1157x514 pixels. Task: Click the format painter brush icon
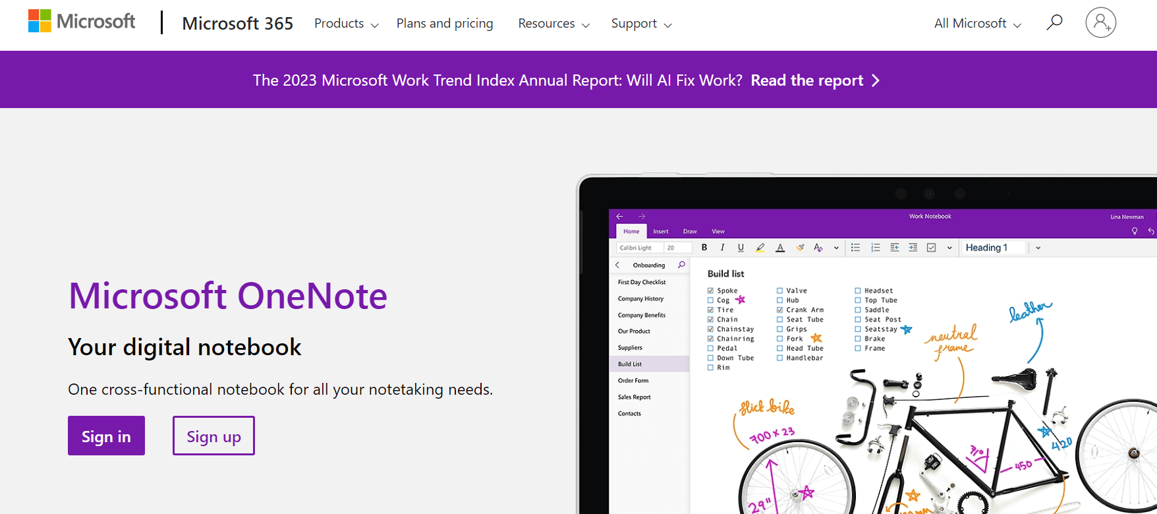point(800,248)
